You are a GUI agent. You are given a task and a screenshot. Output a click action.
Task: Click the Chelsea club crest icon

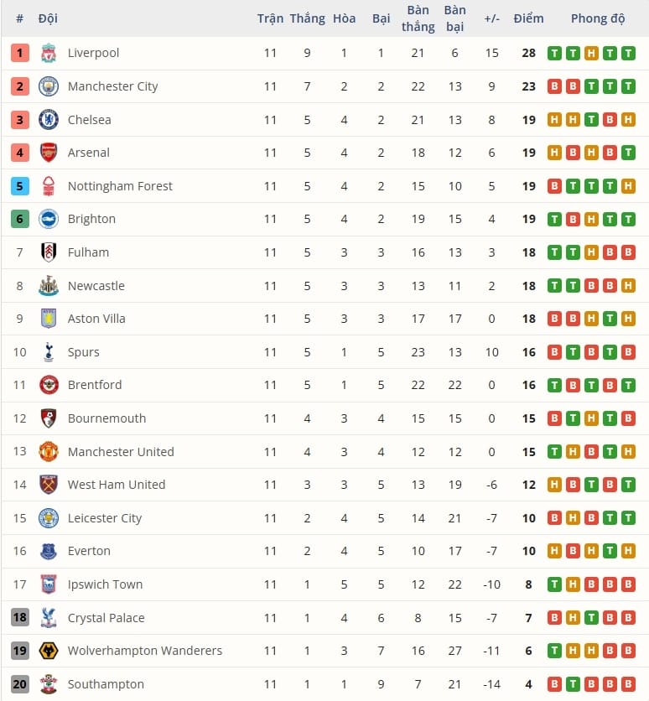49,119
